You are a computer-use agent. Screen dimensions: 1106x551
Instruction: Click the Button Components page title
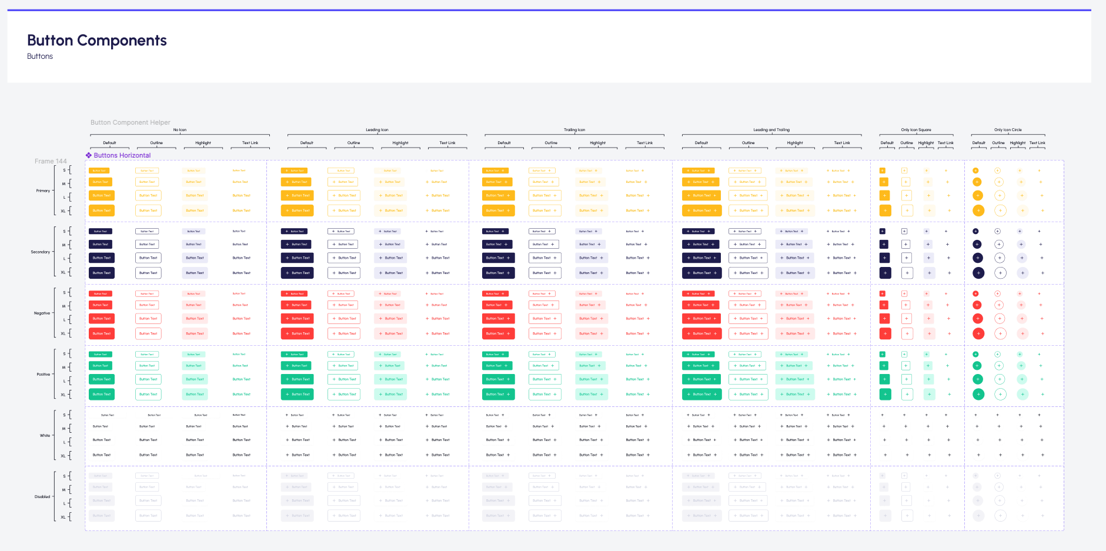[x=97, y=41]
